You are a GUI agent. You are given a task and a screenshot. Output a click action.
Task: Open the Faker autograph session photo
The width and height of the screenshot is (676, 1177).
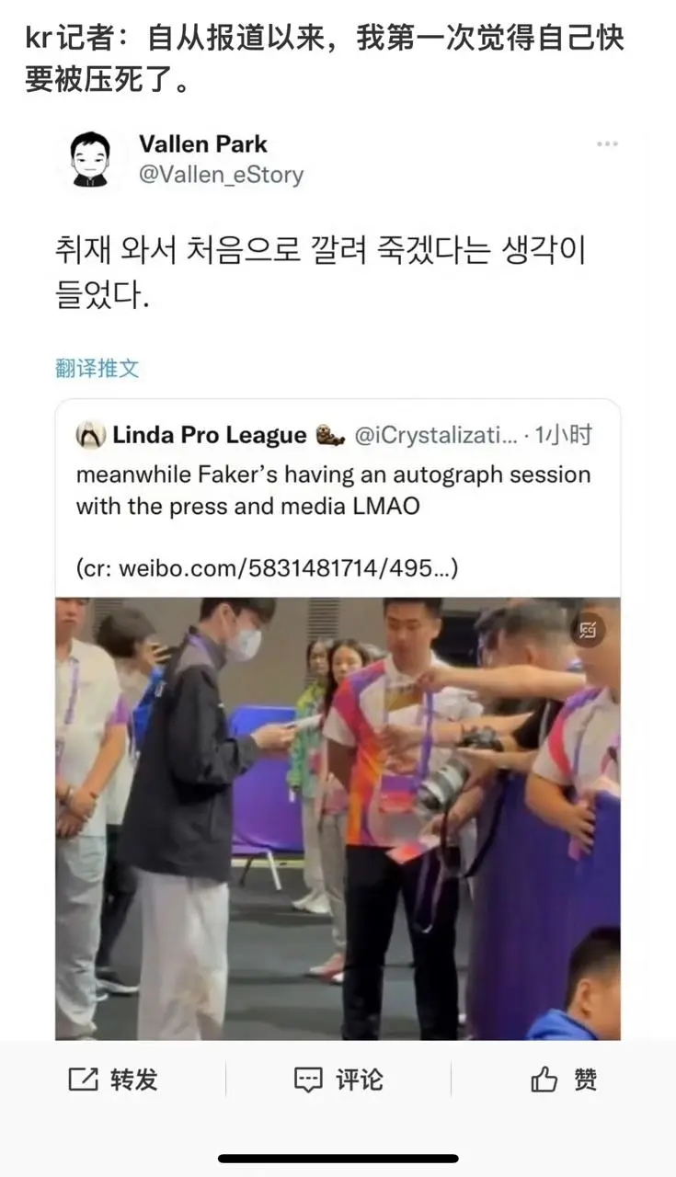338,818
